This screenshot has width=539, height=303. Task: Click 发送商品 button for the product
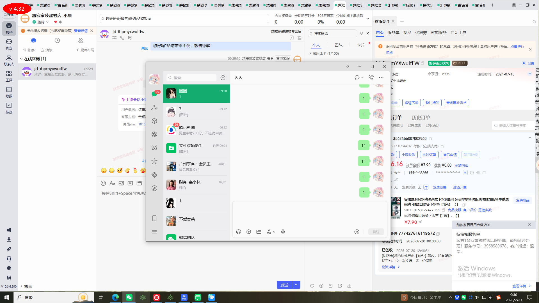coord(522,200)
